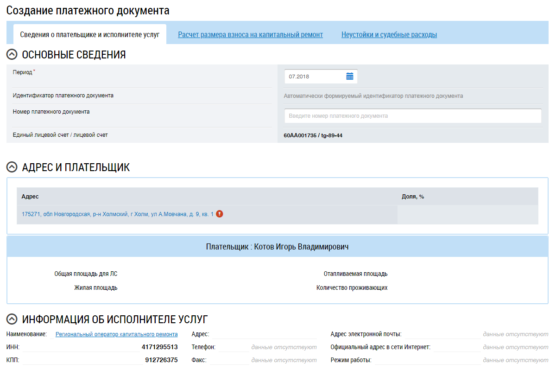
Task: Click the Создание платежного документа page title
Action: [88, 11]
